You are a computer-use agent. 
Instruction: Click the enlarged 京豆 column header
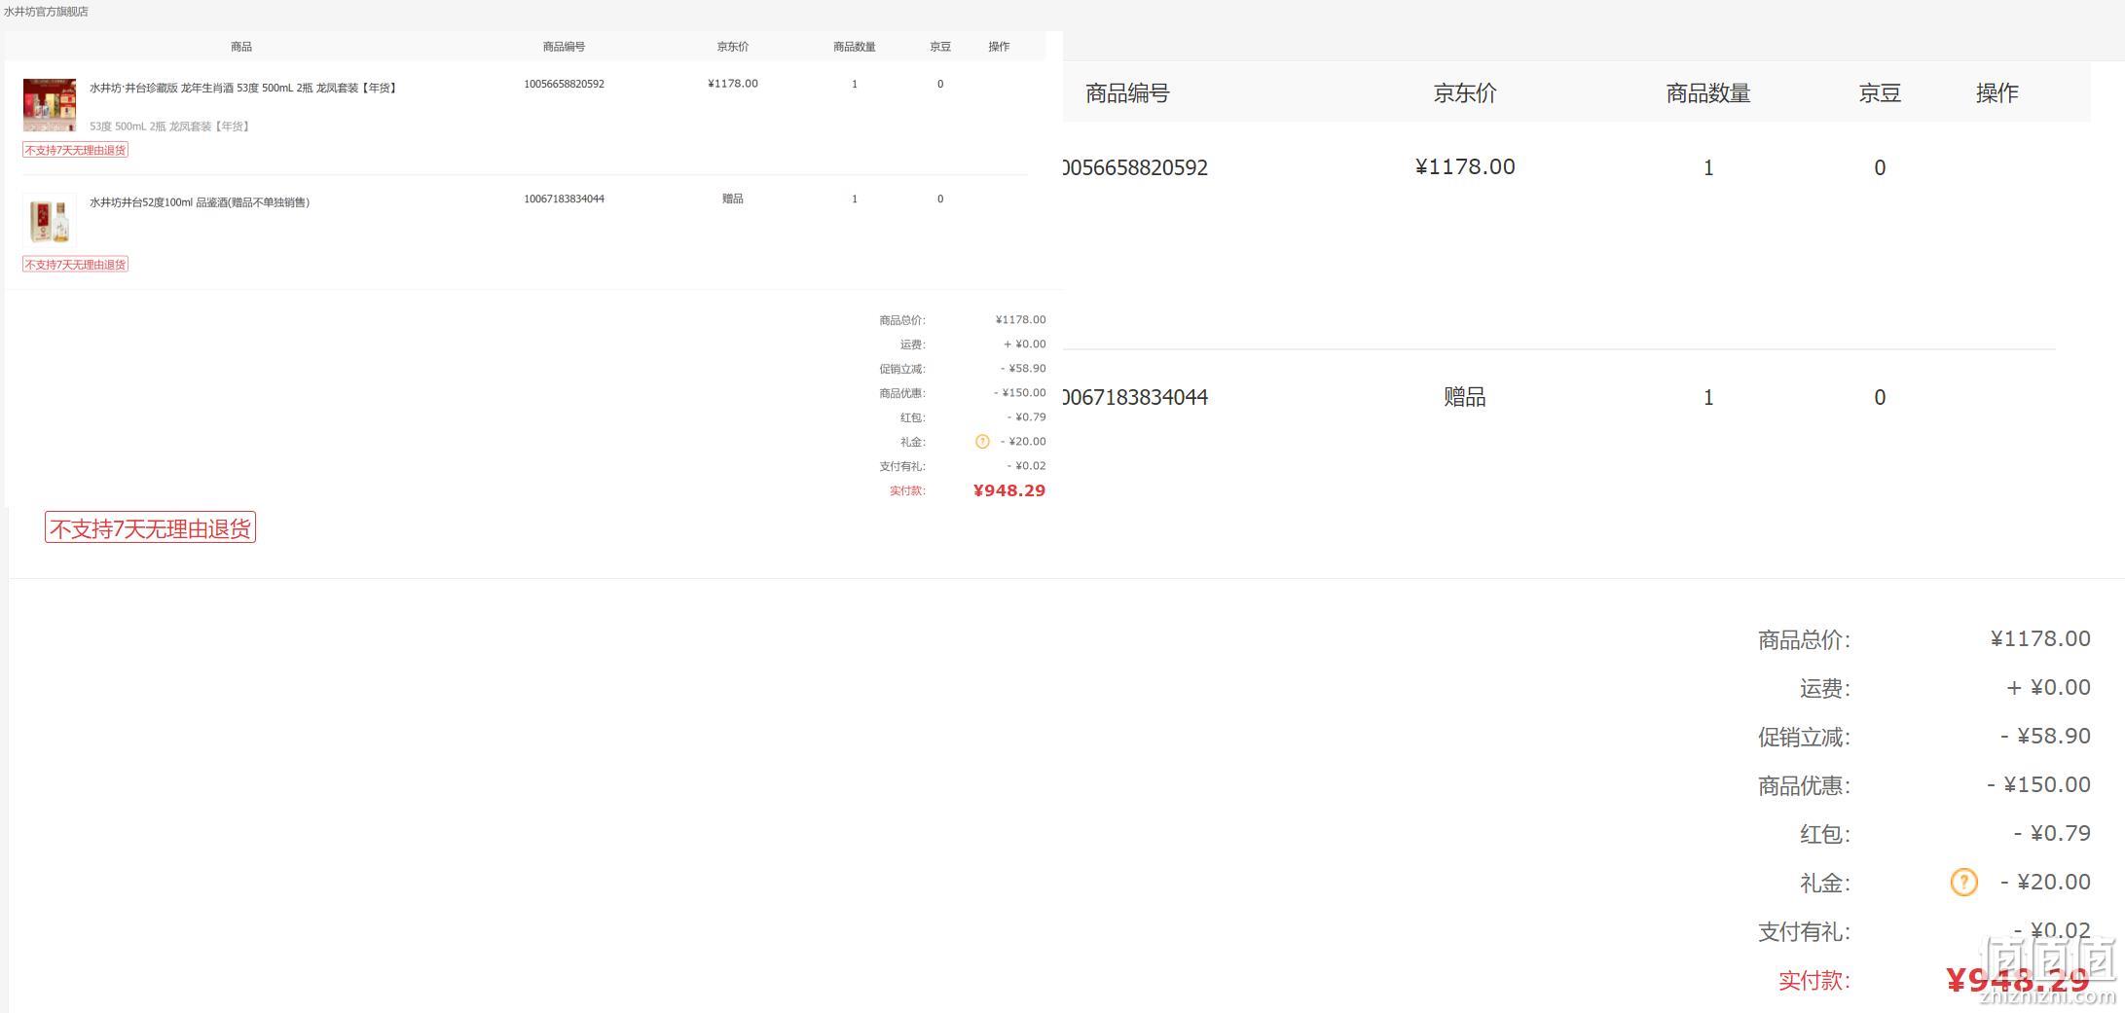click(x=1880, y=93)
